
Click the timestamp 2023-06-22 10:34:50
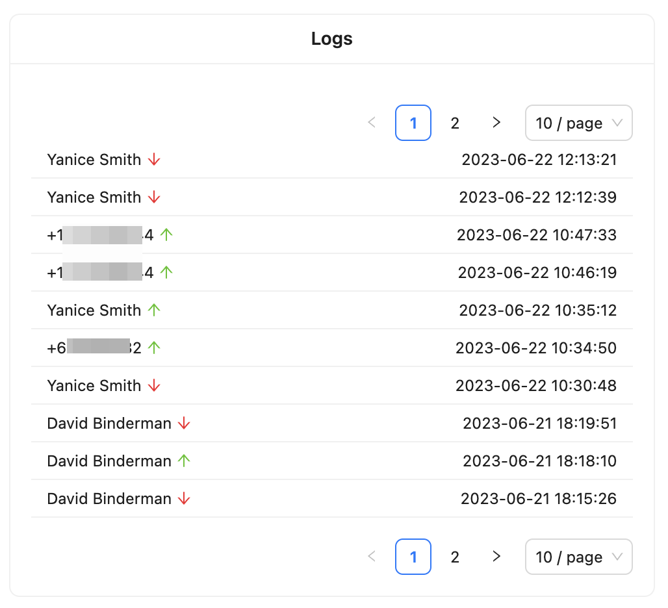[x=538, y=348]
